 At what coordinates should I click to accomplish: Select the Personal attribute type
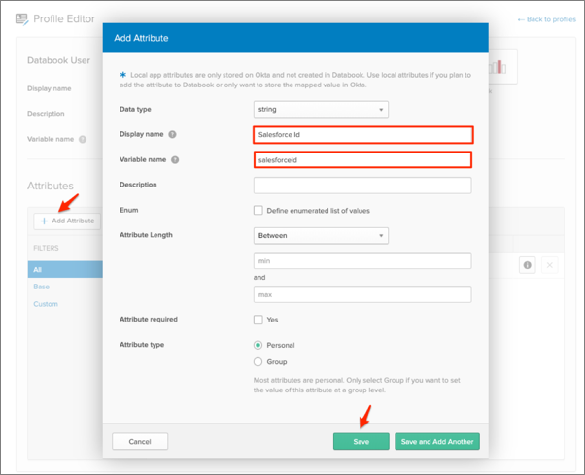258,345
